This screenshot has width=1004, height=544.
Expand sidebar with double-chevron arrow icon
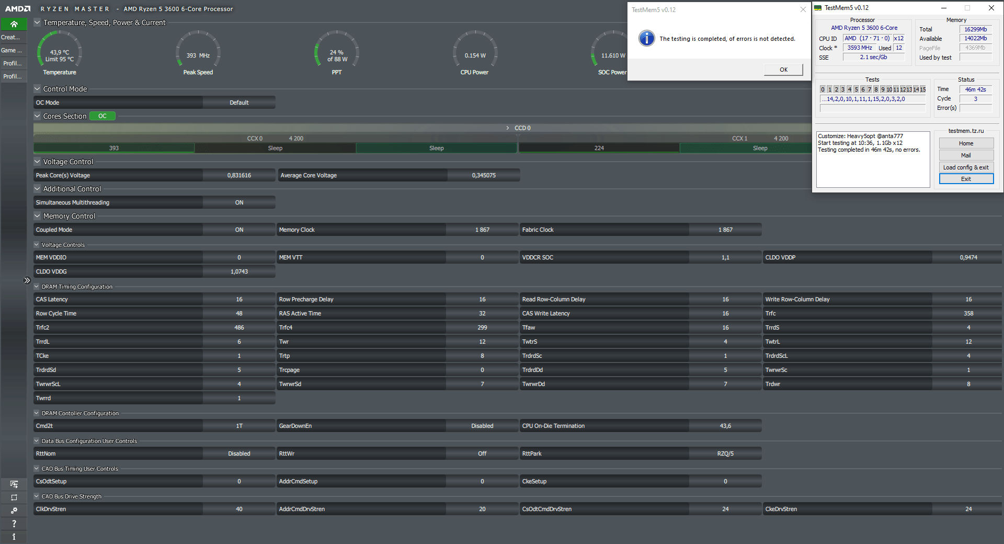click(x=27, y=280)
